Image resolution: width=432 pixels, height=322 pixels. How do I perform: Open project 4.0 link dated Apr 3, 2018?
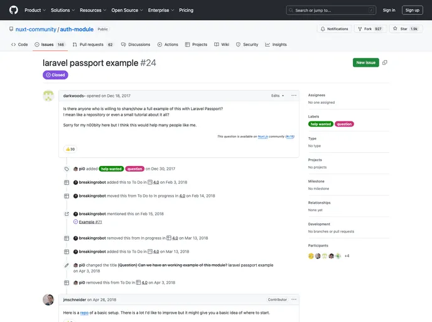pos(144,282)
